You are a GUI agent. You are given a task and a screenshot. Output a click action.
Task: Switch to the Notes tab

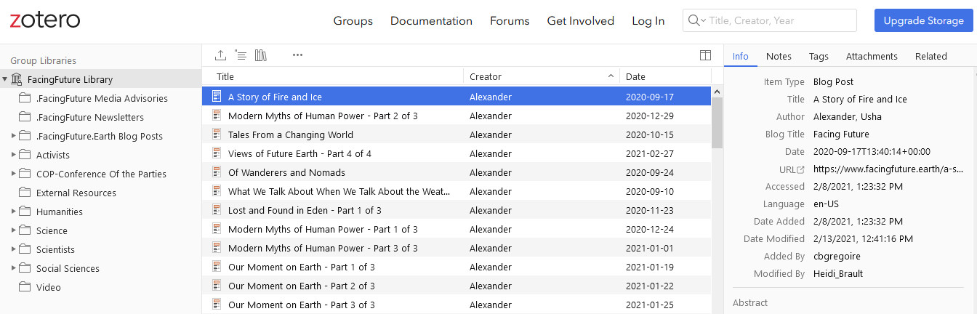(x=779, y=56)
